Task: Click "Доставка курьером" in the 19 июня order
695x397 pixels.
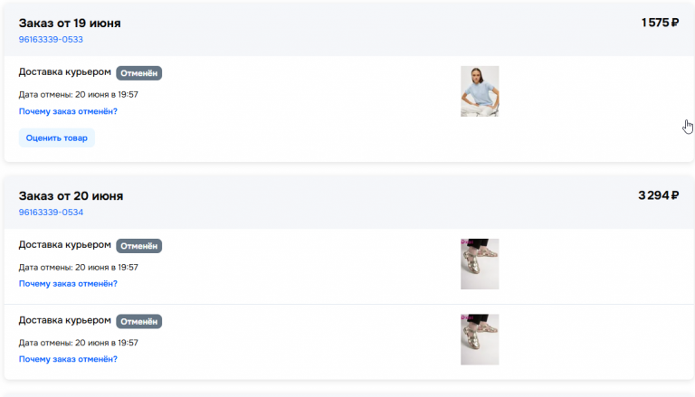Action: pyautogui.click(x=65, y=72)
